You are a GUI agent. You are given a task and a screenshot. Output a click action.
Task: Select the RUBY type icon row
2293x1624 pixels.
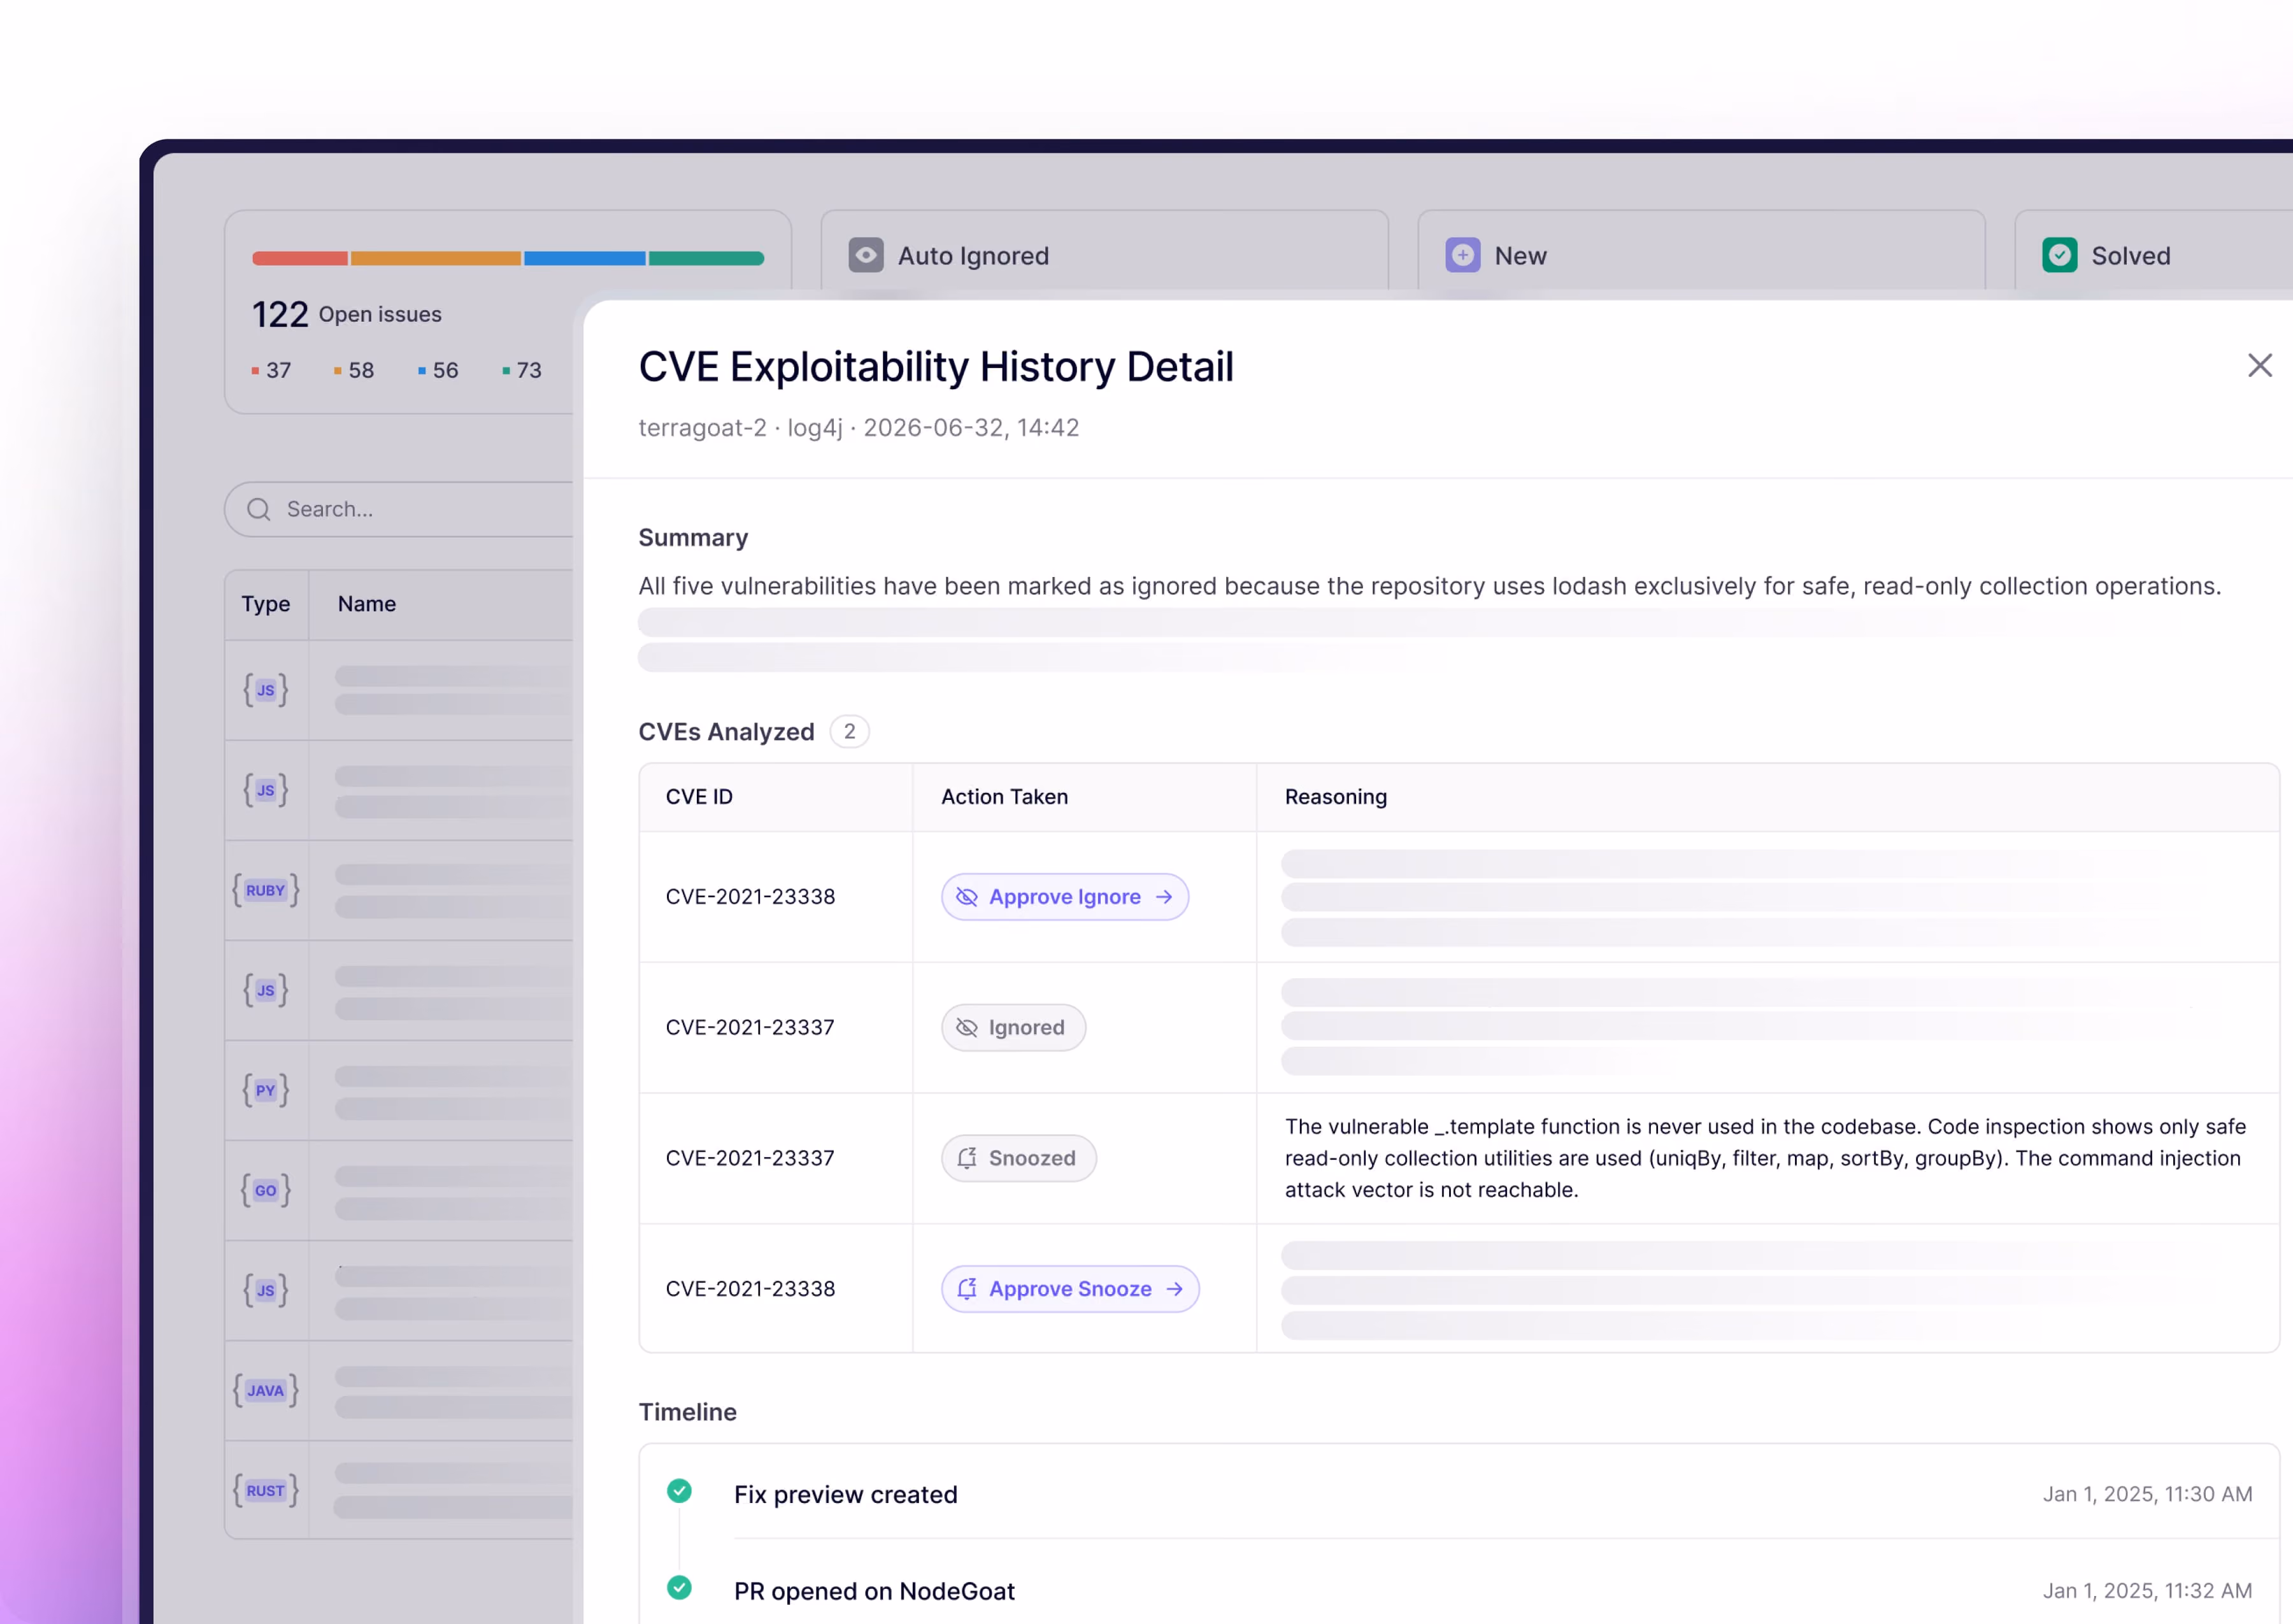click(x=266, y=890)
